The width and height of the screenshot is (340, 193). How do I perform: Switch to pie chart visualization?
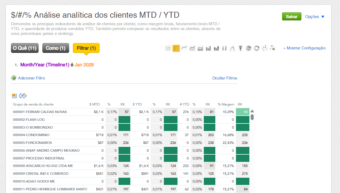pos(249,48)
